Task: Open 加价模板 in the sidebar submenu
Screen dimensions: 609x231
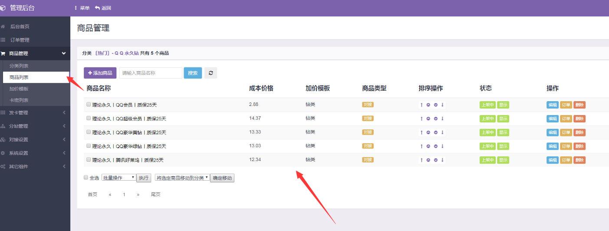Action: click(19, 89)
